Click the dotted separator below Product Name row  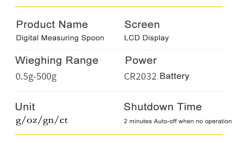(118, 50)
